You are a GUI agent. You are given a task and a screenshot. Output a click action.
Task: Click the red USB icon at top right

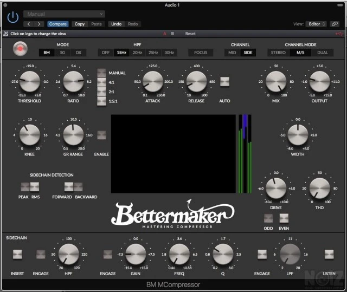339,34
